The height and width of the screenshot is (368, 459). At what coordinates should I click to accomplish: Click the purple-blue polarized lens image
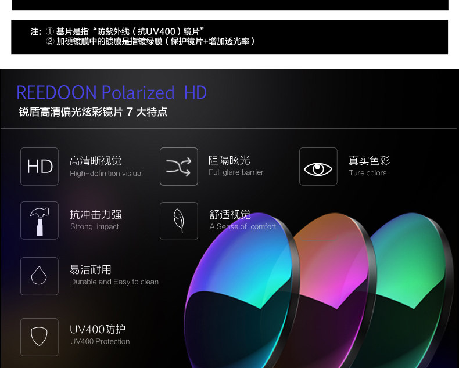tap(242, 291)
